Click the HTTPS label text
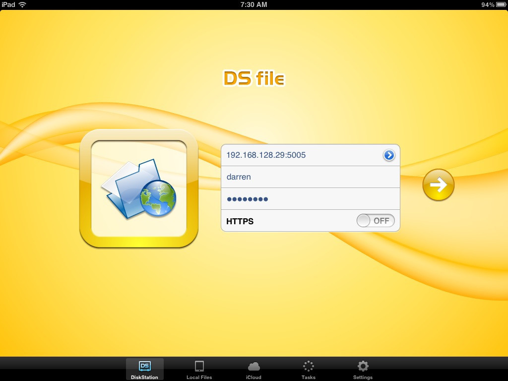This screenshot has width=508, height=381. click(240, 221)
